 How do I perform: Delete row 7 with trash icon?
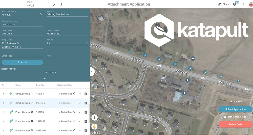[86, 121]
